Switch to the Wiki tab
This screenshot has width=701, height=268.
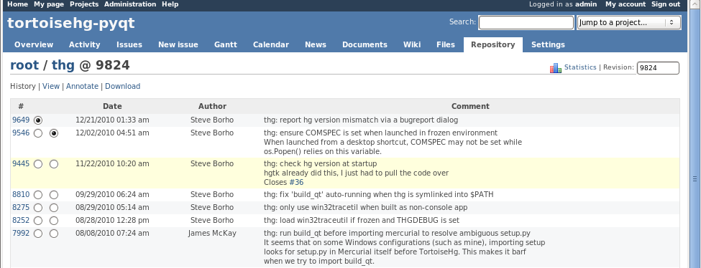click(x=412, y=44)
